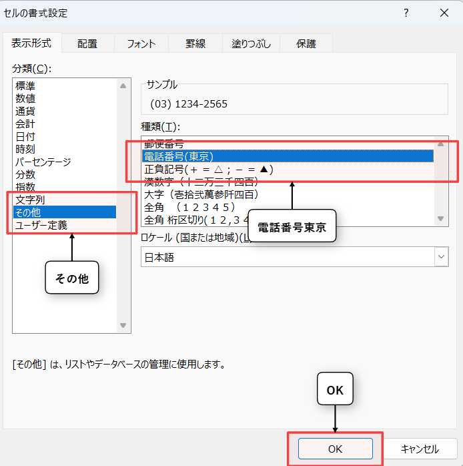
Task: Open the 塗りつぶし tab
Action: 251,44
